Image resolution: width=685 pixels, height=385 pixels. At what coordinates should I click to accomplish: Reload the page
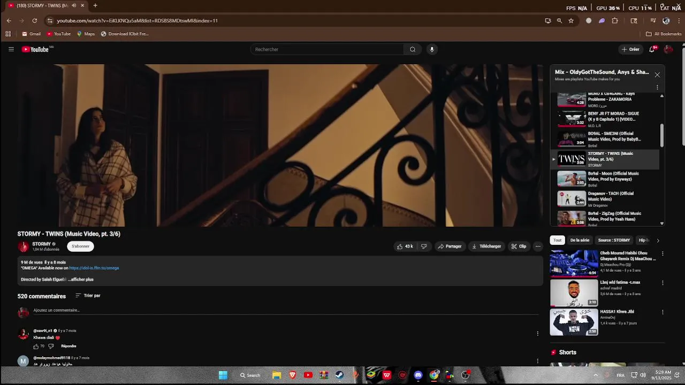pos(35,21)
